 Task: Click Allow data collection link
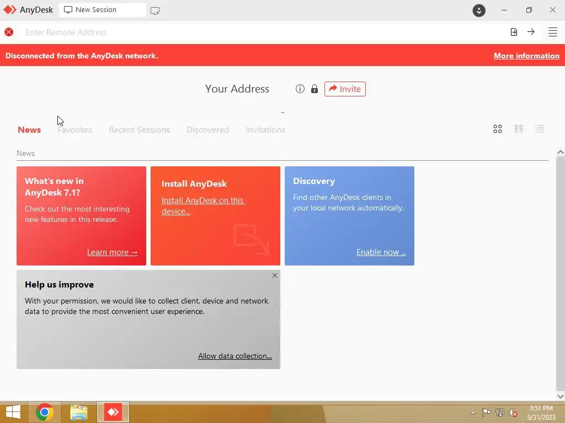click(235, 356)
